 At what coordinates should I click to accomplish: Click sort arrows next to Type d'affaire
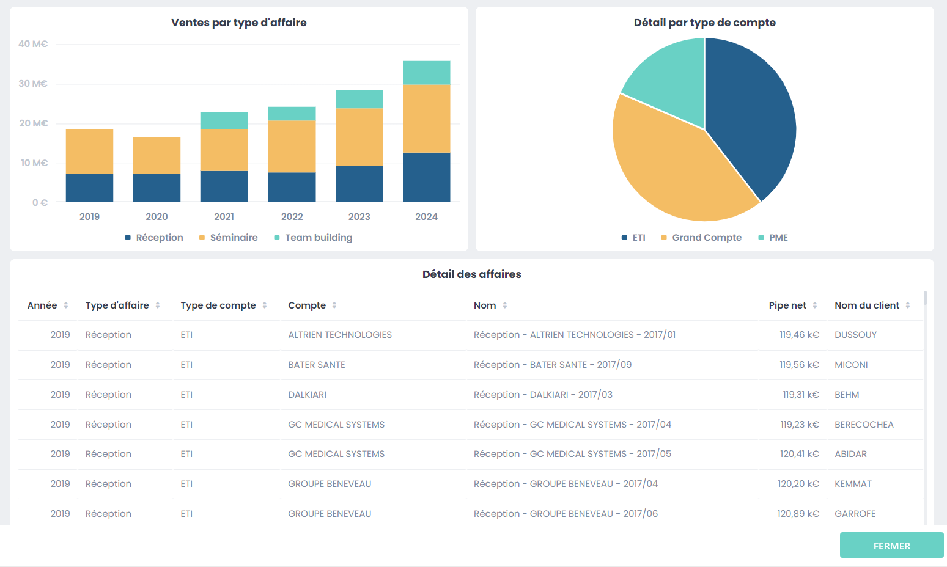click(158, 305)
